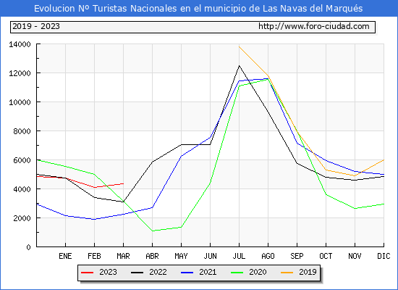Click the orange 2019 legend color line
The height and width of the screenshot is (290, 398).
287,273
